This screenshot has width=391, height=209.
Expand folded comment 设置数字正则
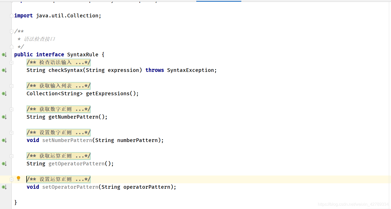point(11,133)
